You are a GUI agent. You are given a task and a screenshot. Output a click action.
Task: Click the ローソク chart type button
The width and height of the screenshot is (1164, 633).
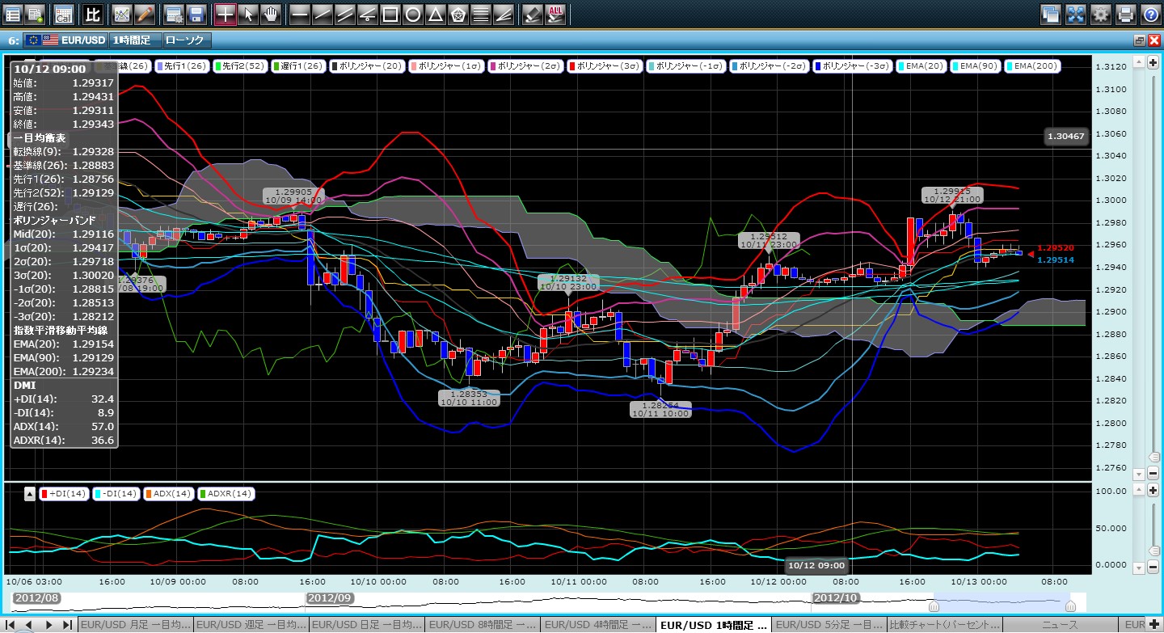186,40
